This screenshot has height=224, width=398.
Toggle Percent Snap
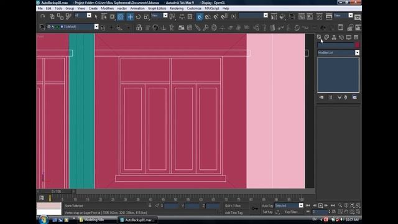point(216,17)
